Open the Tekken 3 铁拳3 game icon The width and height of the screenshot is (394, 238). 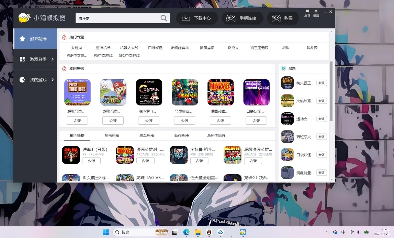[71, 155]
